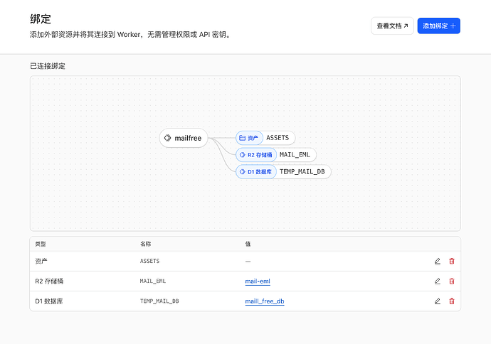The height and width of the screenshot is (344, 491).
Task: Click ASSETS label in the diagram
Action: point(278,138)
